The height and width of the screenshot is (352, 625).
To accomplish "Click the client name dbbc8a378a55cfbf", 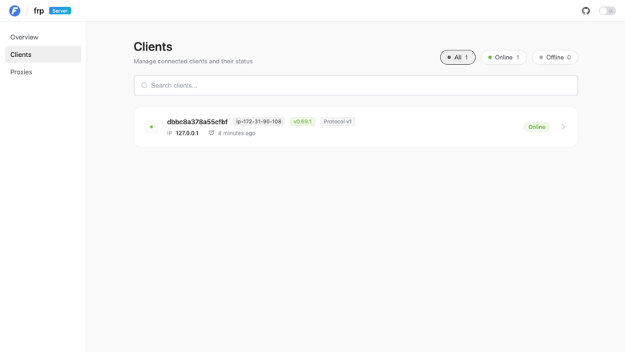I will [x=197, y=122].
